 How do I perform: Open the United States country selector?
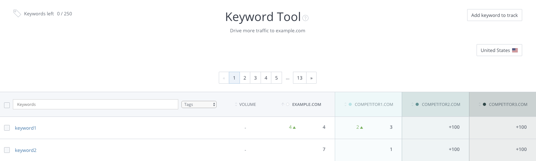[x=499, y=50]
